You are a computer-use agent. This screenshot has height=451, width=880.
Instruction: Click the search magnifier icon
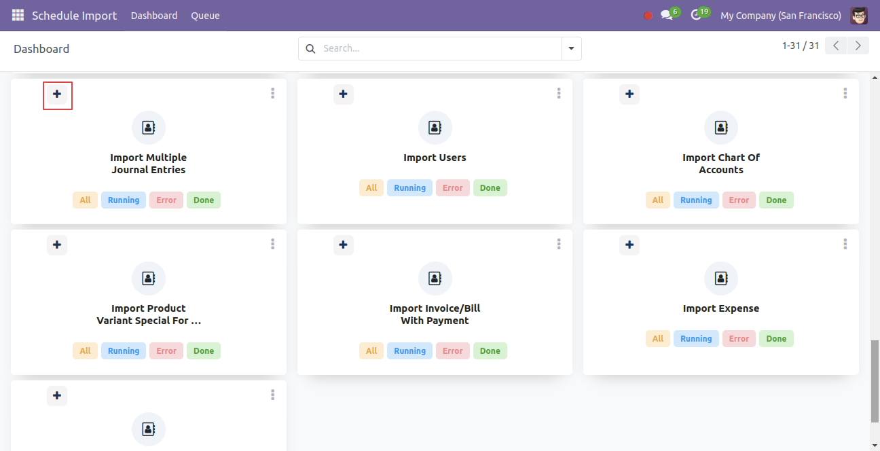tap(311, 49)
